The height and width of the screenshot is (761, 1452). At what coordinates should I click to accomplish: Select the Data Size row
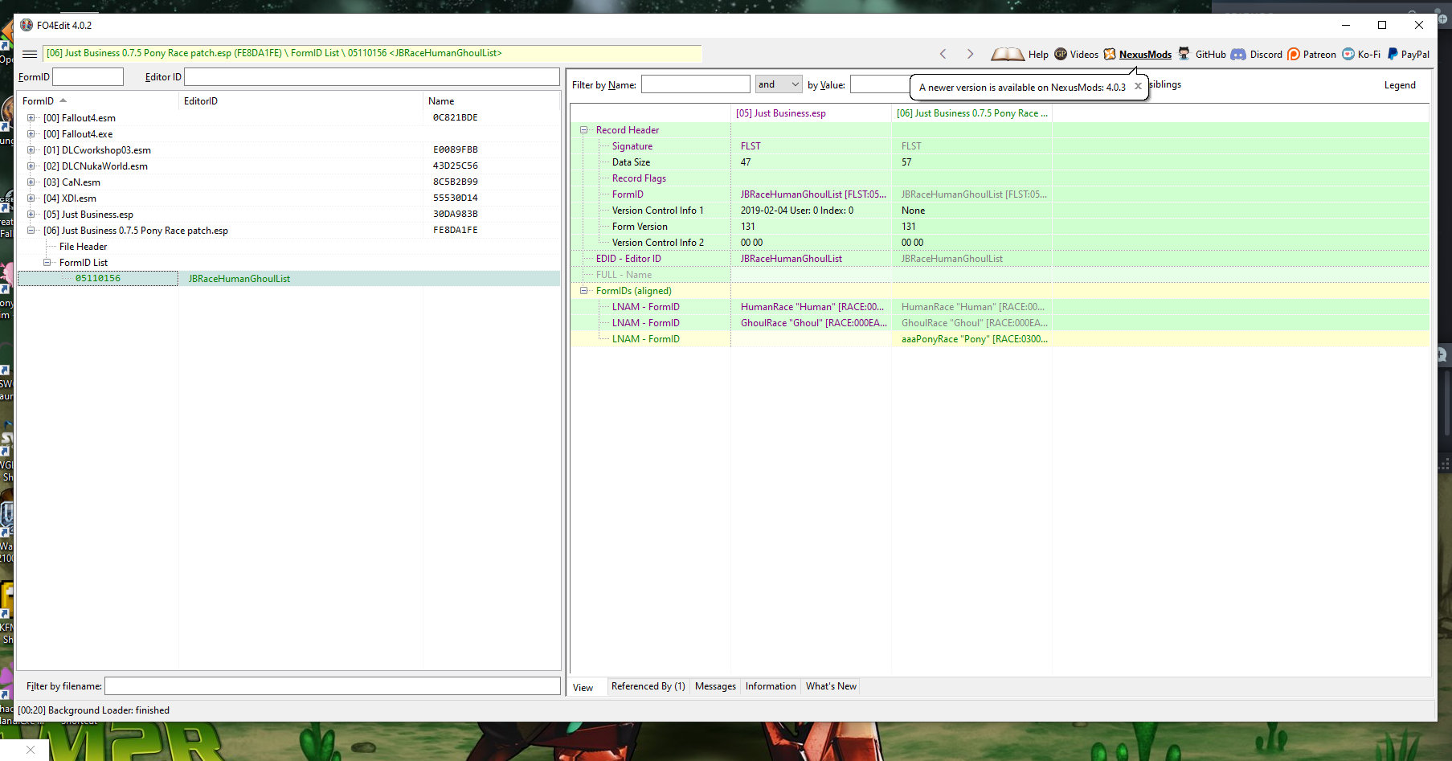[x=1000, y=162]
